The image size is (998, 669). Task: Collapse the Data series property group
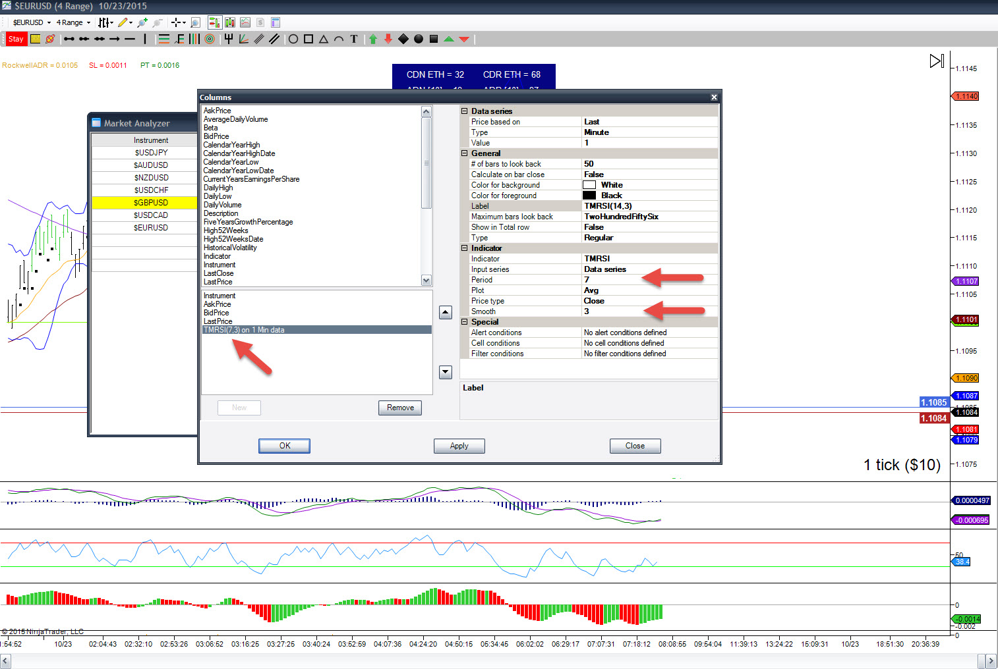465,111
